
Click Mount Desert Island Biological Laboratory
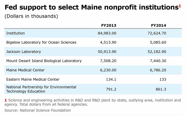pyautogui.click(x=44, y=61)
